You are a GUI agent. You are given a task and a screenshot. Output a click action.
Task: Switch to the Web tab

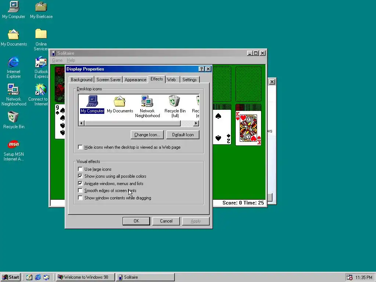tap(171, 80)
